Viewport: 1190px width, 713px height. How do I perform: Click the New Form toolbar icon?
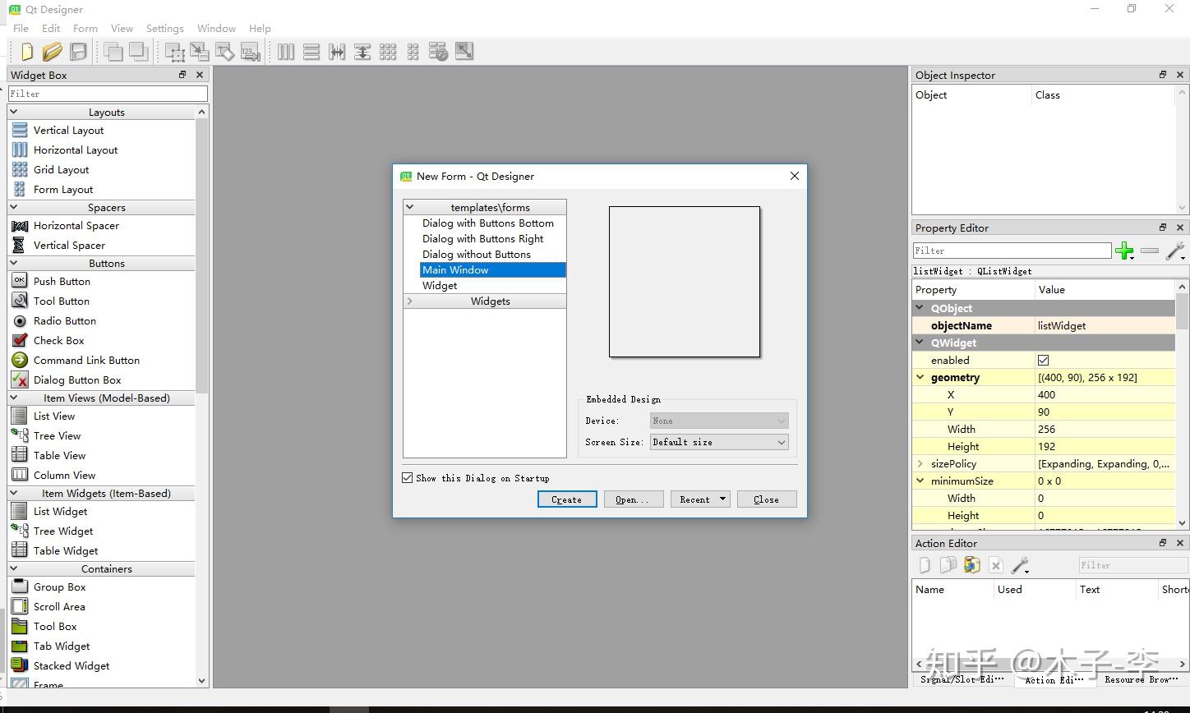pyautogui.click(x=26, y=52)
